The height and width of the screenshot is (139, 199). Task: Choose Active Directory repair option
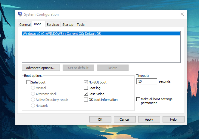tap(33, 100)
